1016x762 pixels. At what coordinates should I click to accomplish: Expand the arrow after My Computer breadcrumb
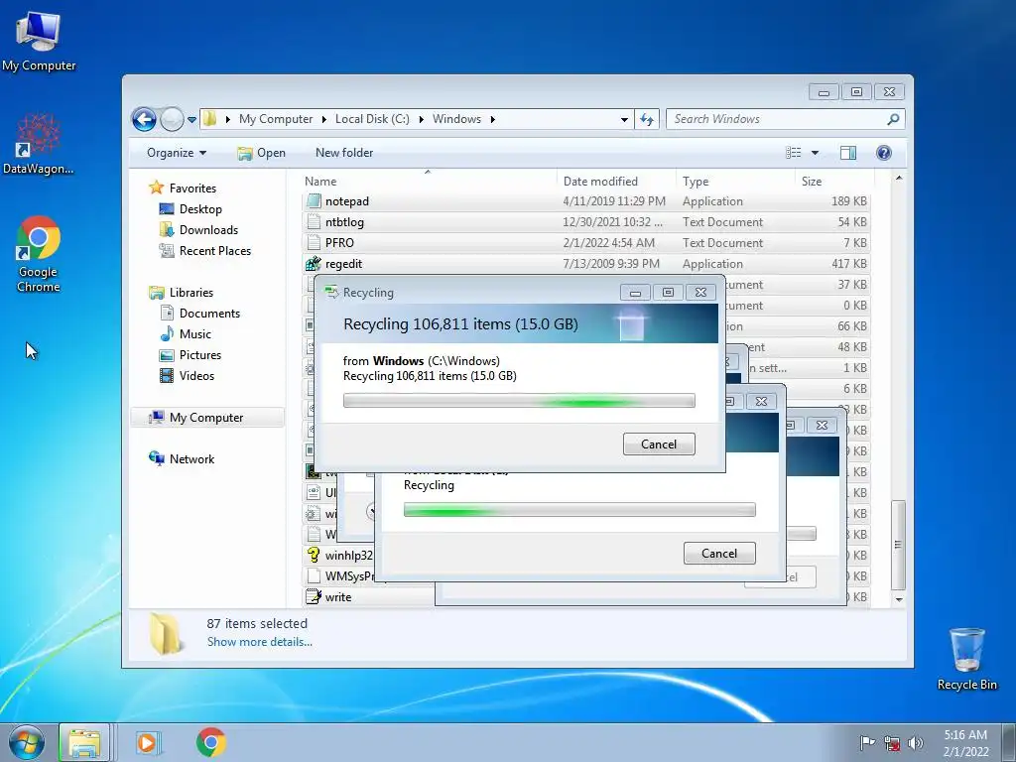pyautogui.click(x=322, y=119)
